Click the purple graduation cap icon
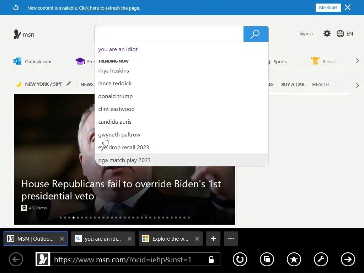364x273 pixels. [80, 61]
